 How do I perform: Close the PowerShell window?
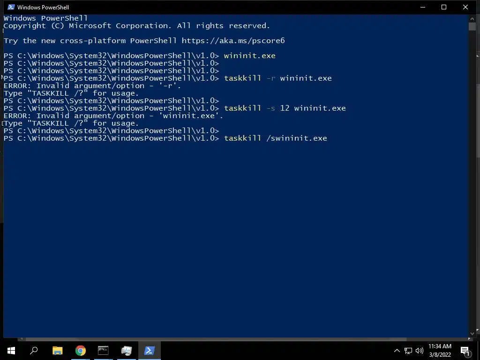point(465,7)
